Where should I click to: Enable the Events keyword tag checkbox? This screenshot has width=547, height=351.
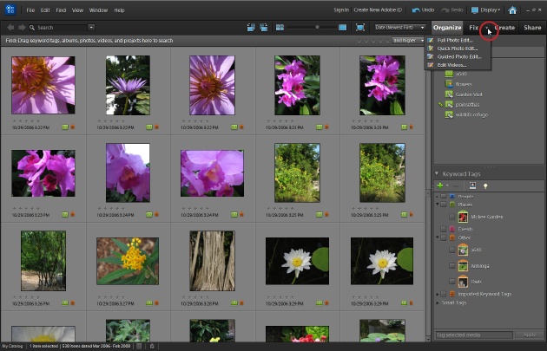click(x=444, y=227)
